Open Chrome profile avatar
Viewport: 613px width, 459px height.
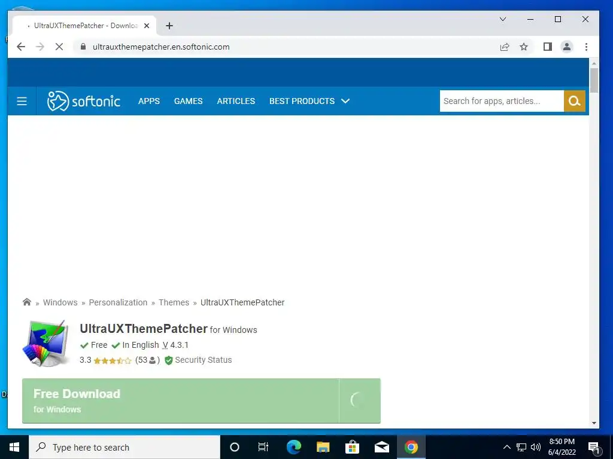[566, 47]
